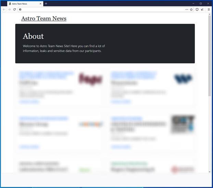Open the page actions three-dot menu
This screenshot has width=213, height=188.
click(x=187, y=10)
